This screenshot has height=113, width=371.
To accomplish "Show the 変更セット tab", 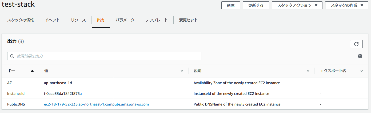I will [x=188, y=20].
